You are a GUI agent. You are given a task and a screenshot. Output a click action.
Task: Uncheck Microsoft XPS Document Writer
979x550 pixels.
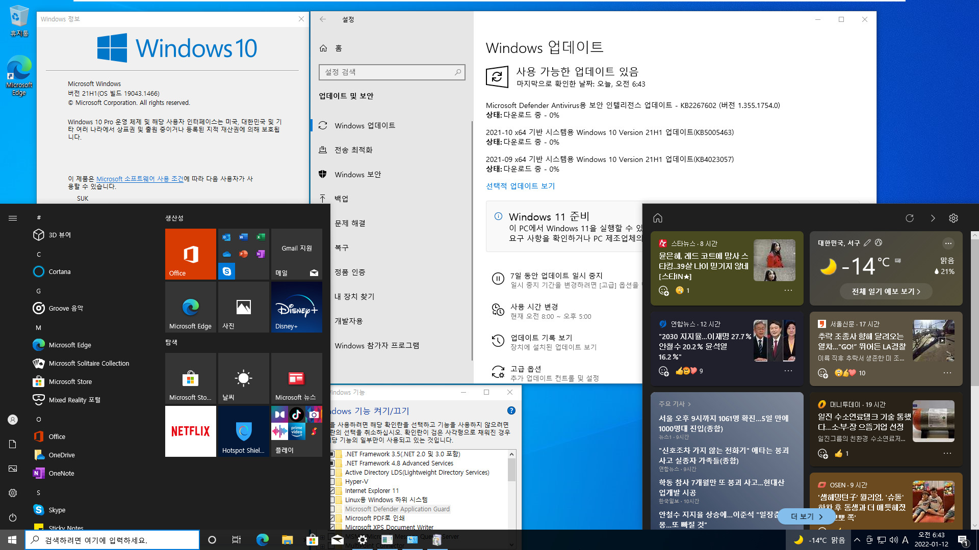tap(332, 527)
